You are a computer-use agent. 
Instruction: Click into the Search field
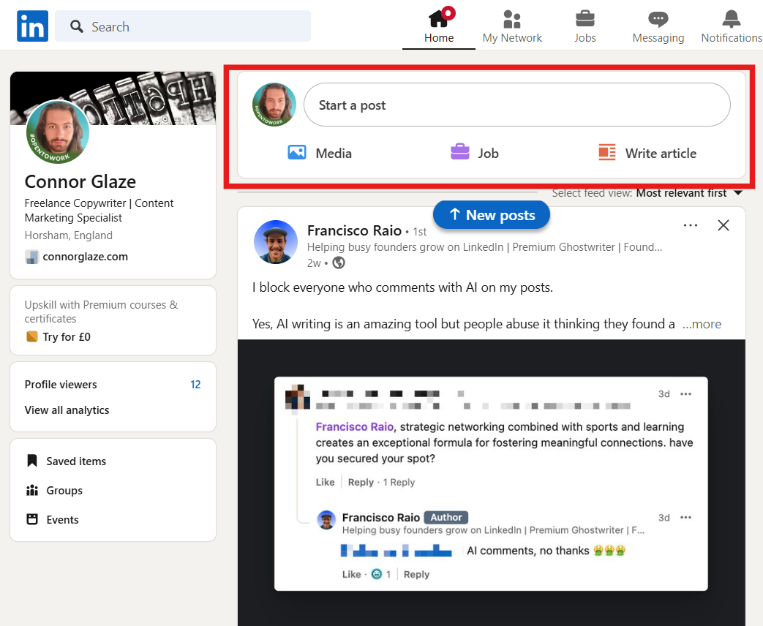pos(183,26)
